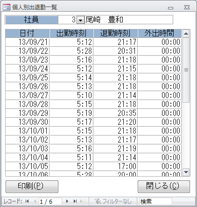Go to first record navigation icon
The width and height of the screenshot is (197, 207).
click(x=27, y=201)
